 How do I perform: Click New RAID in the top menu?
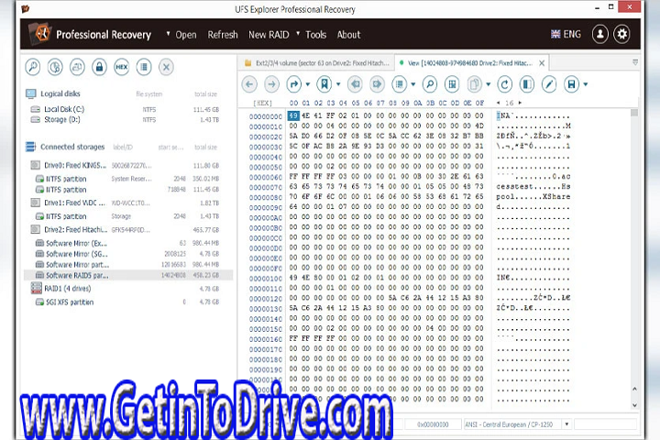pyautogui.click(x=269, y=35)
